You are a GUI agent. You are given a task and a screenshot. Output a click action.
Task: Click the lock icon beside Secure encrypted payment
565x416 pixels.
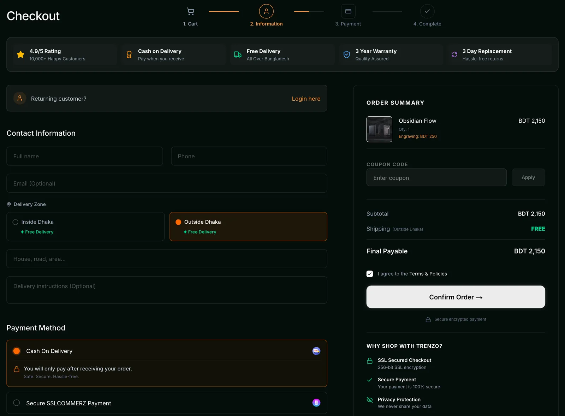tap(428, 320)
